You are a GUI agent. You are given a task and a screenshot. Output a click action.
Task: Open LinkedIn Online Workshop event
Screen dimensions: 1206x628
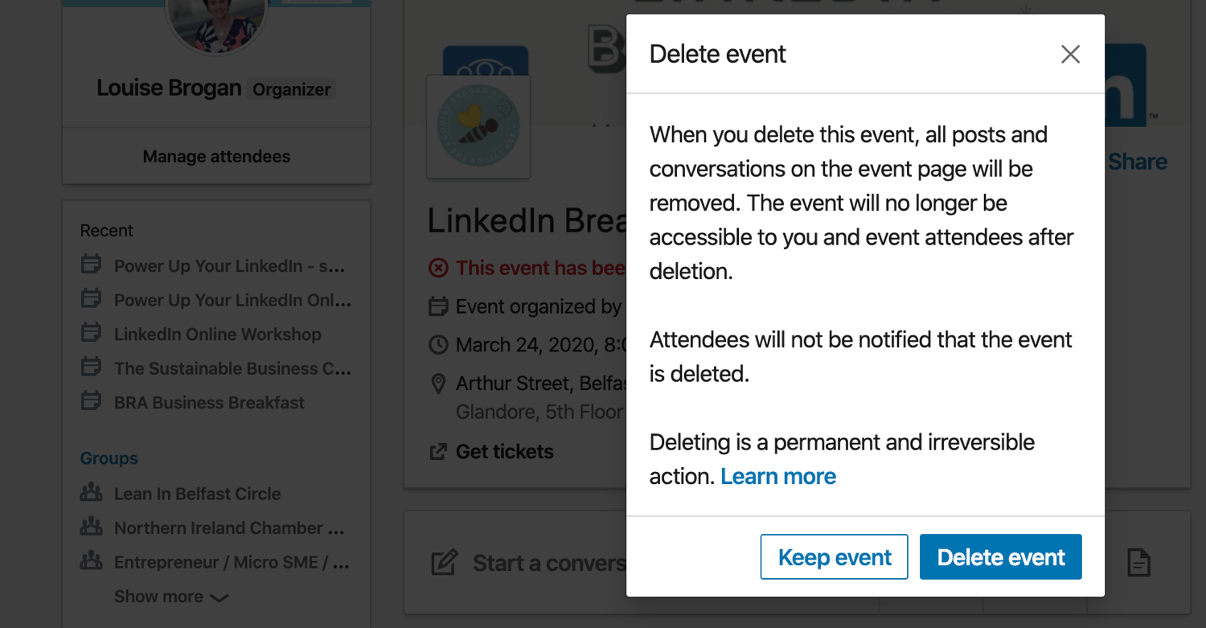(x=217, y=335)
